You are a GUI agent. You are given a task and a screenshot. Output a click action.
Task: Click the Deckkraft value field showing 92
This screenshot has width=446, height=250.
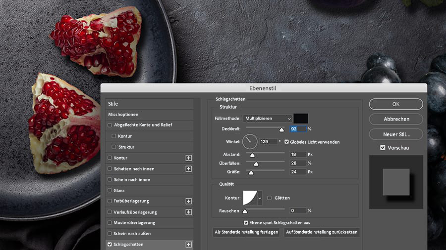click(x=298, y=129)
